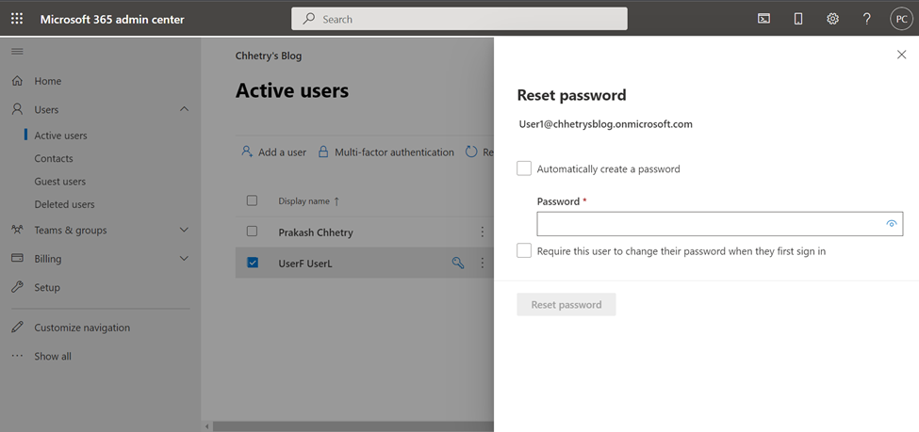This screenshot has width=919, height=432.
Task: Click the refresh circular arrow icon
Action: [x=472, y=152]
